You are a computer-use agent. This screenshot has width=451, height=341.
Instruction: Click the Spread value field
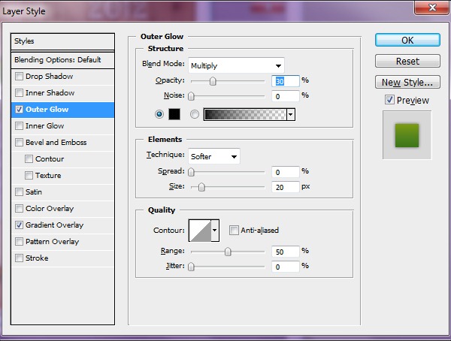[286, 172]
